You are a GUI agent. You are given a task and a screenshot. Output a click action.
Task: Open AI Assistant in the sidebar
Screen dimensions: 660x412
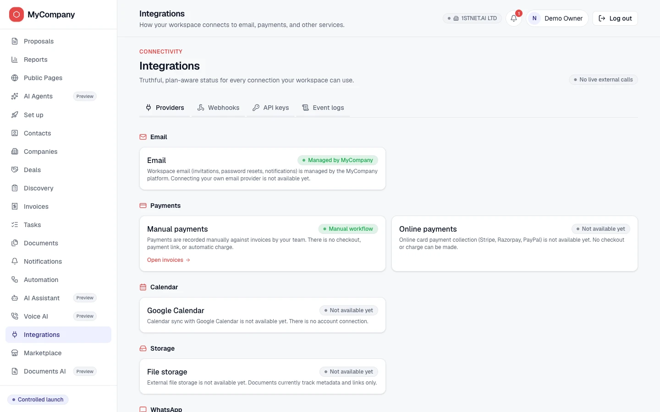pyautogui.click(x=58, y=298)
